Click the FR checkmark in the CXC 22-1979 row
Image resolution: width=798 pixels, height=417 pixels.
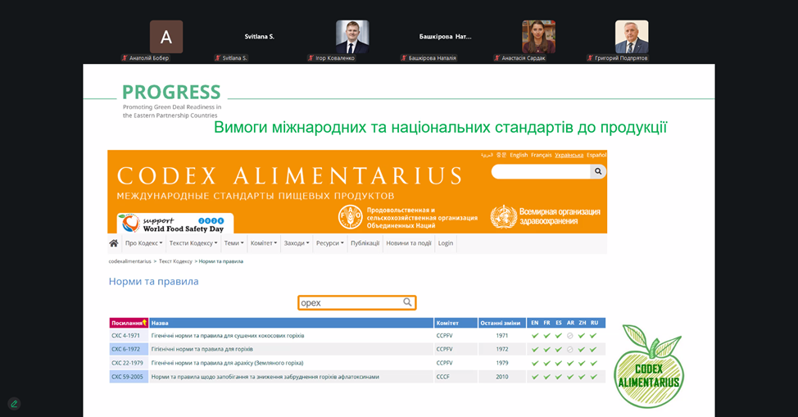(546, 363)
